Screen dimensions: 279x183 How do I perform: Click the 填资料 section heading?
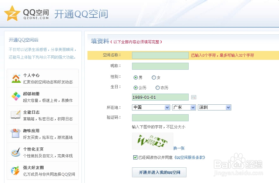pos(100,41)
